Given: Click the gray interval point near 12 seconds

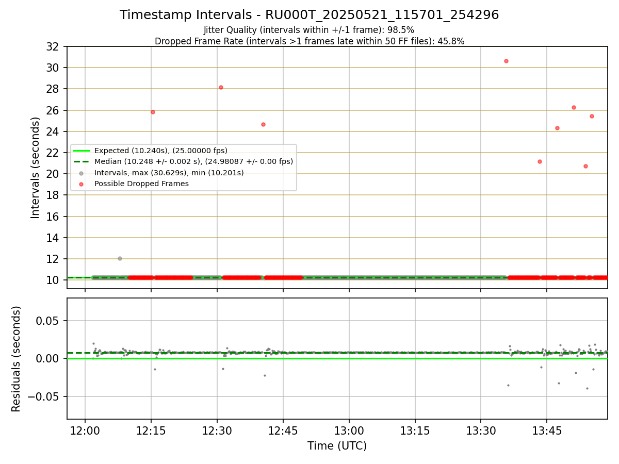Looking at the screenshot, I should click(120, 258).
